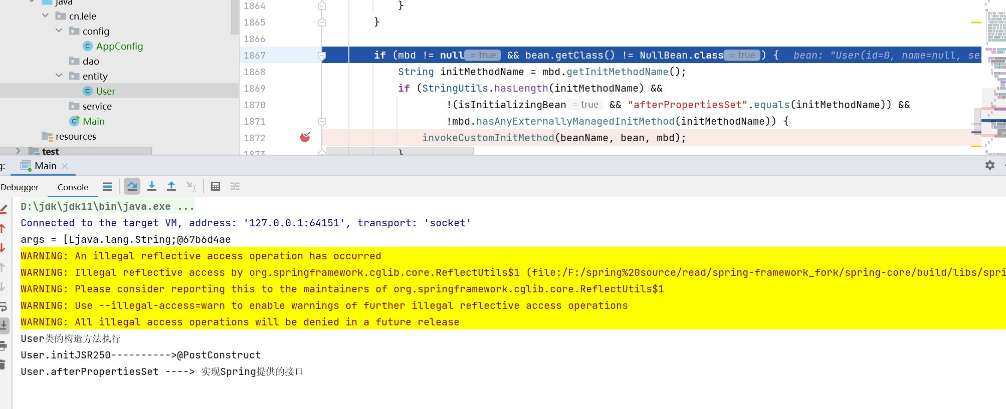This screenshot has height=409, width=1006.
Task: Click fold marker on line 1865
Action: click(x=322, y=22)
